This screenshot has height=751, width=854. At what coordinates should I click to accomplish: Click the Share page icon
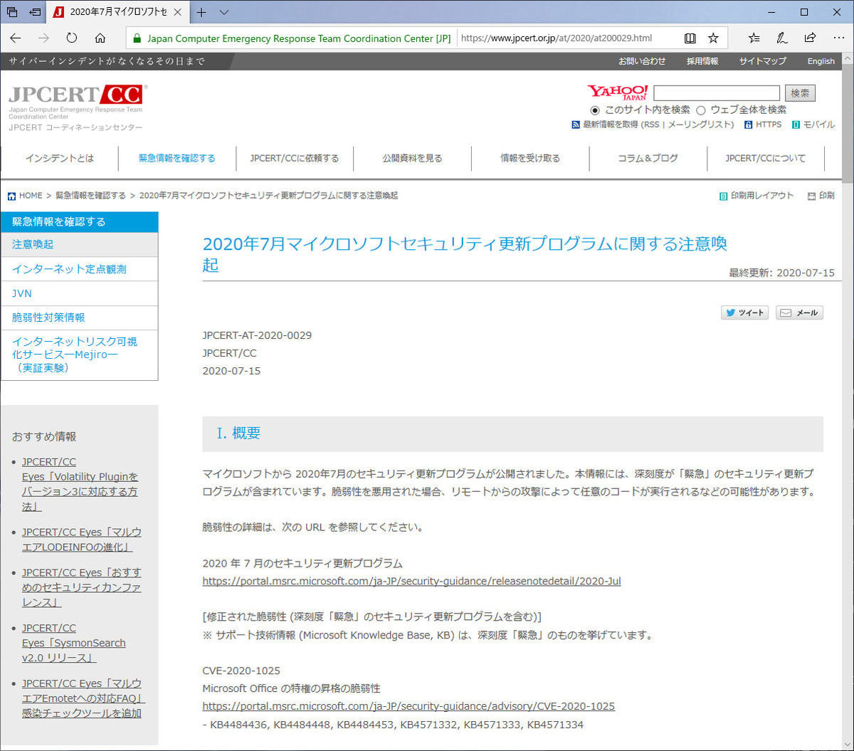click(x=810, y=38)
